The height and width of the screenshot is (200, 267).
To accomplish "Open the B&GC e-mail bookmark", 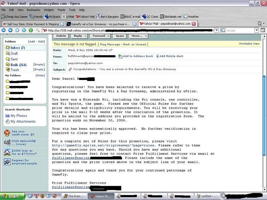I will pyautogui.click(x=130, y=16).
